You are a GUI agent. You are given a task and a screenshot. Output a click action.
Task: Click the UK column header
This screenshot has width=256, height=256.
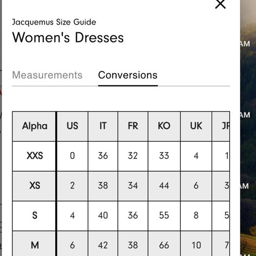(196, 126)
